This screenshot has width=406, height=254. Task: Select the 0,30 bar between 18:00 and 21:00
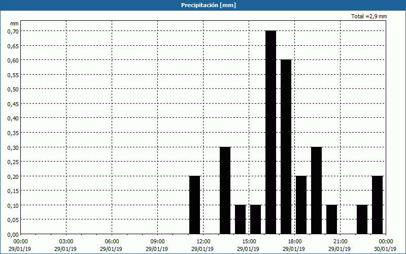[x=316, y=190]
